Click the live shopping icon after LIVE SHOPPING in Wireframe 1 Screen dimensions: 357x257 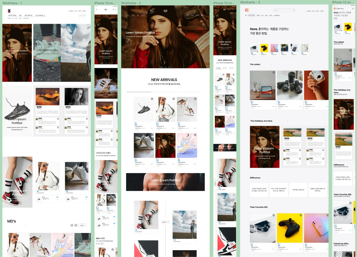pyautogui.click(x=44, y=15)
